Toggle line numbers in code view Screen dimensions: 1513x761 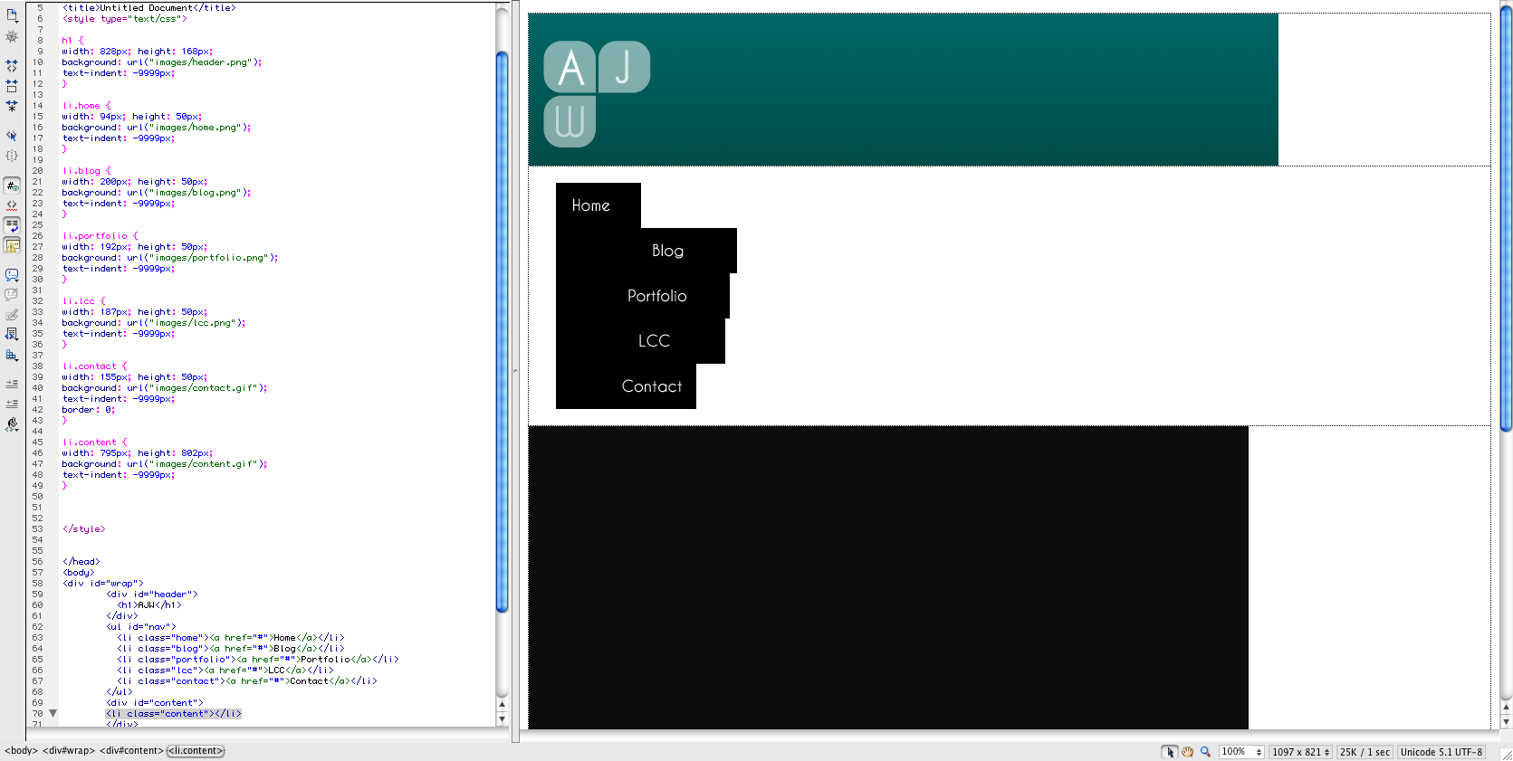[x=12, y=185]
